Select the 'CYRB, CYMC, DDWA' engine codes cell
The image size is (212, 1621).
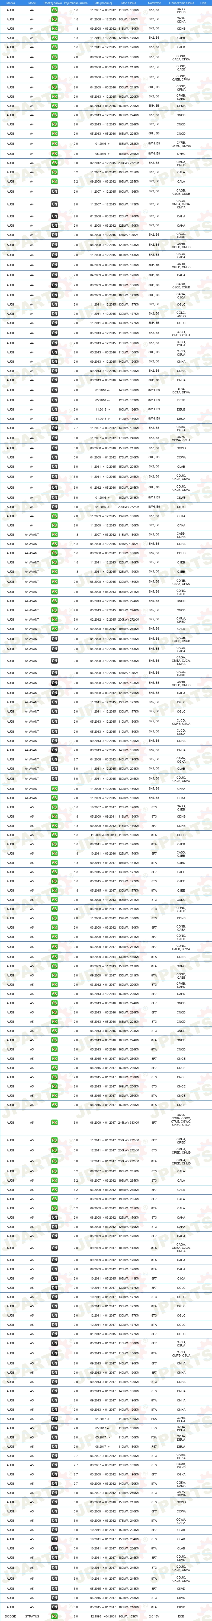point(181,144)
